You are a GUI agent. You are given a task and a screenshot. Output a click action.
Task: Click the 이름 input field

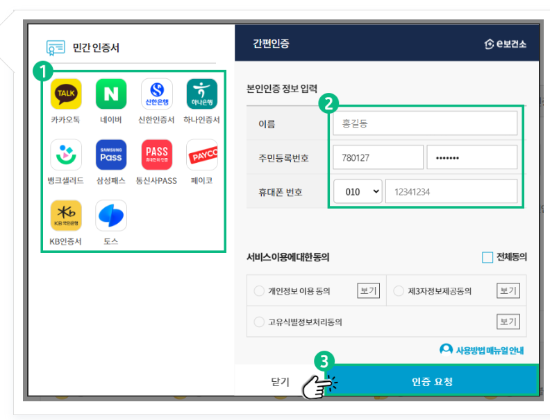(425, 123)
